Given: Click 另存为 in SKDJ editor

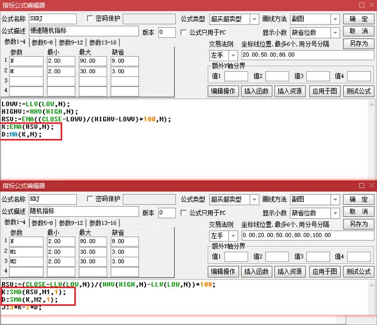Looking at the screenshot, I should tap(359, 44).
